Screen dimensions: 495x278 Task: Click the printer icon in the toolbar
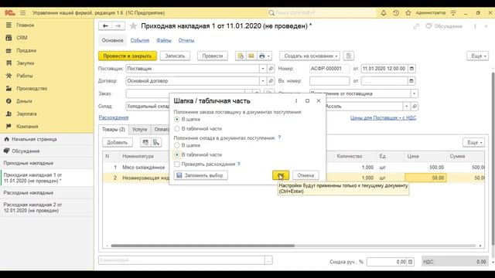pyautogui.click(x=261, y=56)
